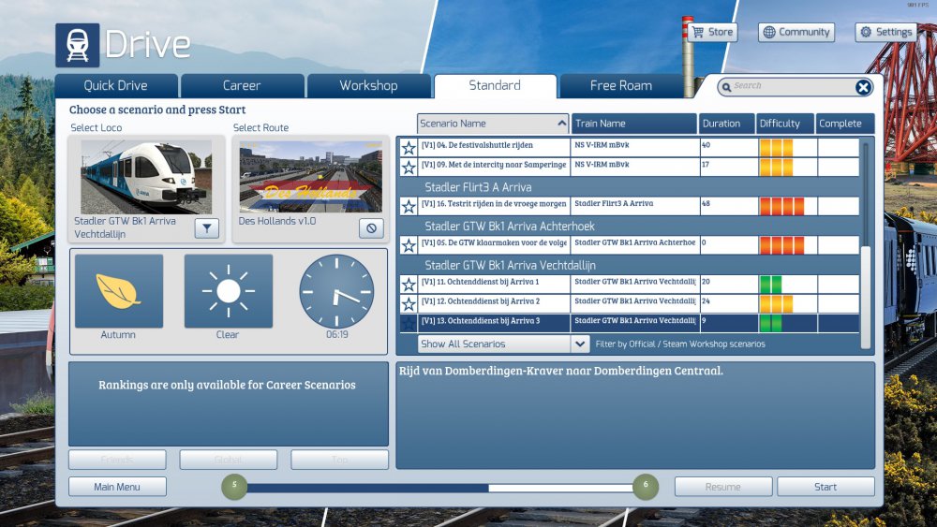The image size is (937, 527).
Task: Switch to the Workshop tab
Action: pyautogui.click(x=368, y=86)
